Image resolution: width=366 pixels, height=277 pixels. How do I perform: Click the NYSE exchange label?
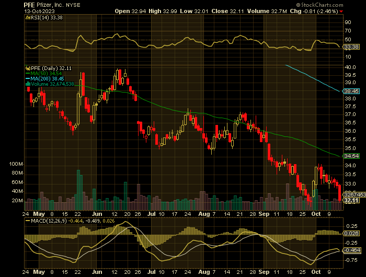click(x=73, y=5)
